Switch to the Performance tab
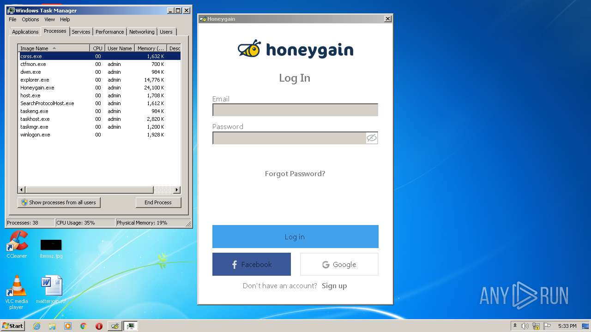This screenshot has height=332, width=591. point(110,32)
